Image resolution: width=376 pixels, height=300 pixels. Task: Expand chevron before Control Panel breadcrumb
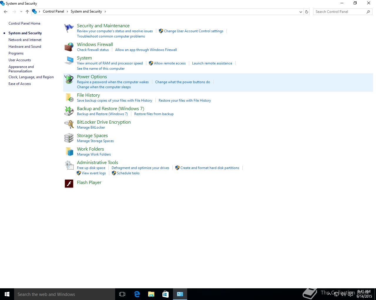(x=40, y=11)
